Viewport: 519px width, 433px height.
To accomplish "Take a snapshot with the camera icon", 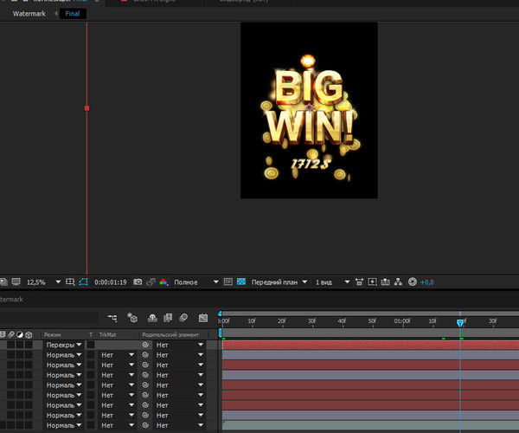I will [138, 282].
